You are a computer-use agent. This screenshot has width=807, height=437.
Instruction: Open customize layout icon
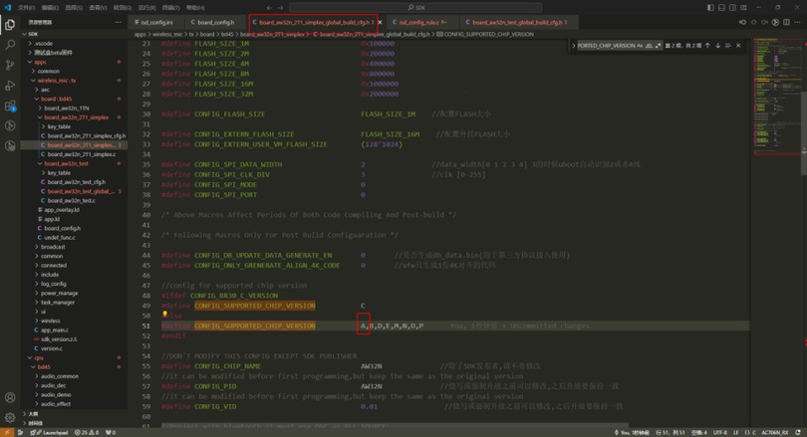click(743, 7)
